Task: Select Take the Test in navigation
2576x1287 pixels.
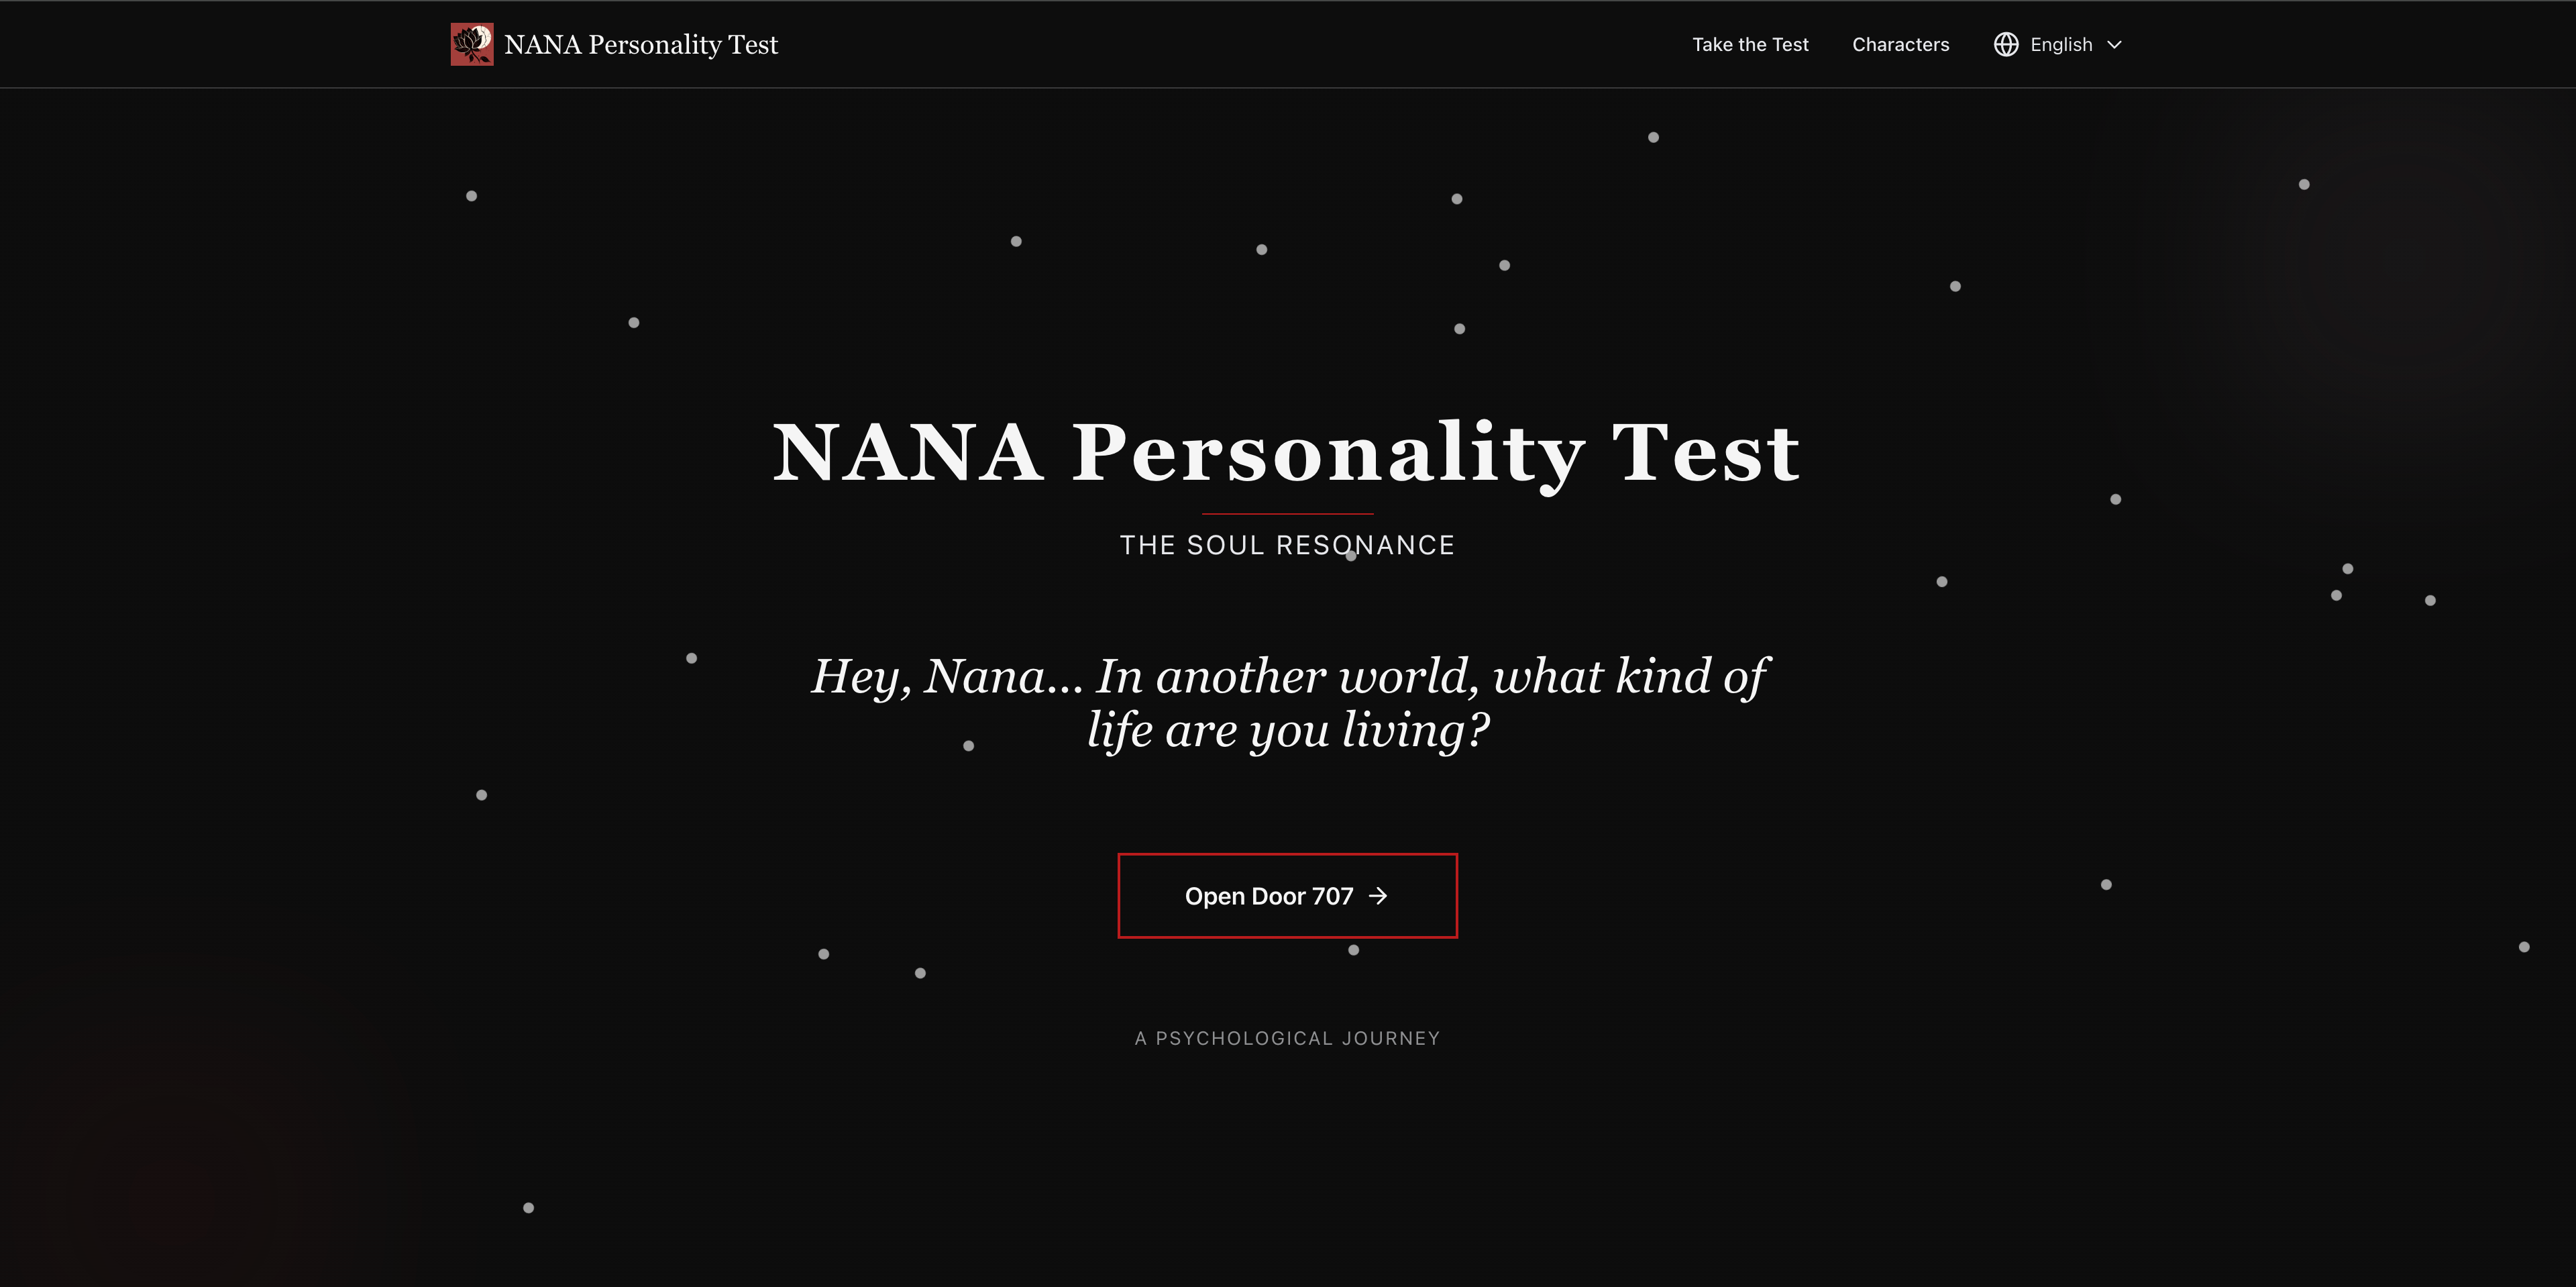Action: pos(1750,44)
